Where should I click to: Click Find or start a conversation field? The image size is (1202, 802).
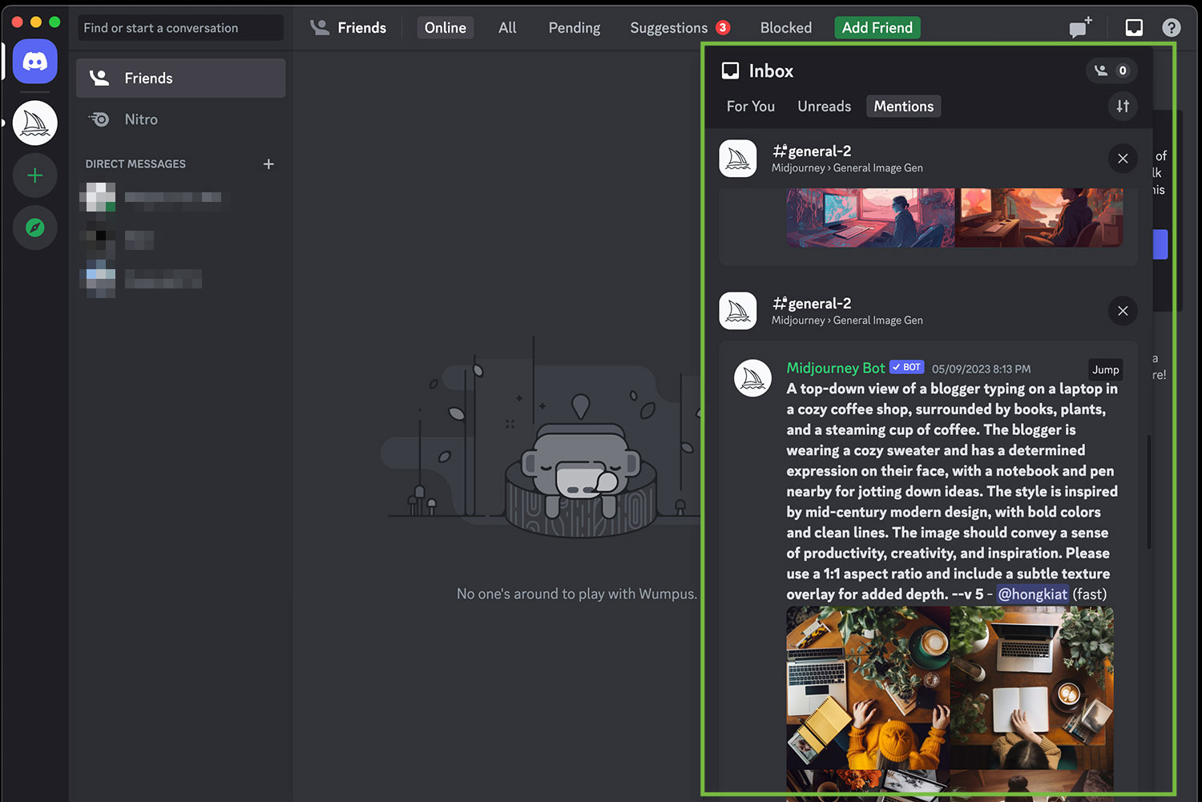pos(181,27)
